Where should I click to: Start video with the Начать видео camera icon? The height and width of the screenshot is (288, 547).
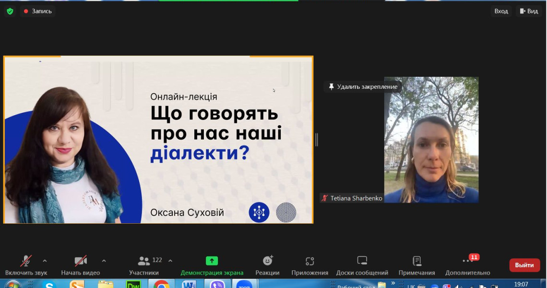(81, 261)
